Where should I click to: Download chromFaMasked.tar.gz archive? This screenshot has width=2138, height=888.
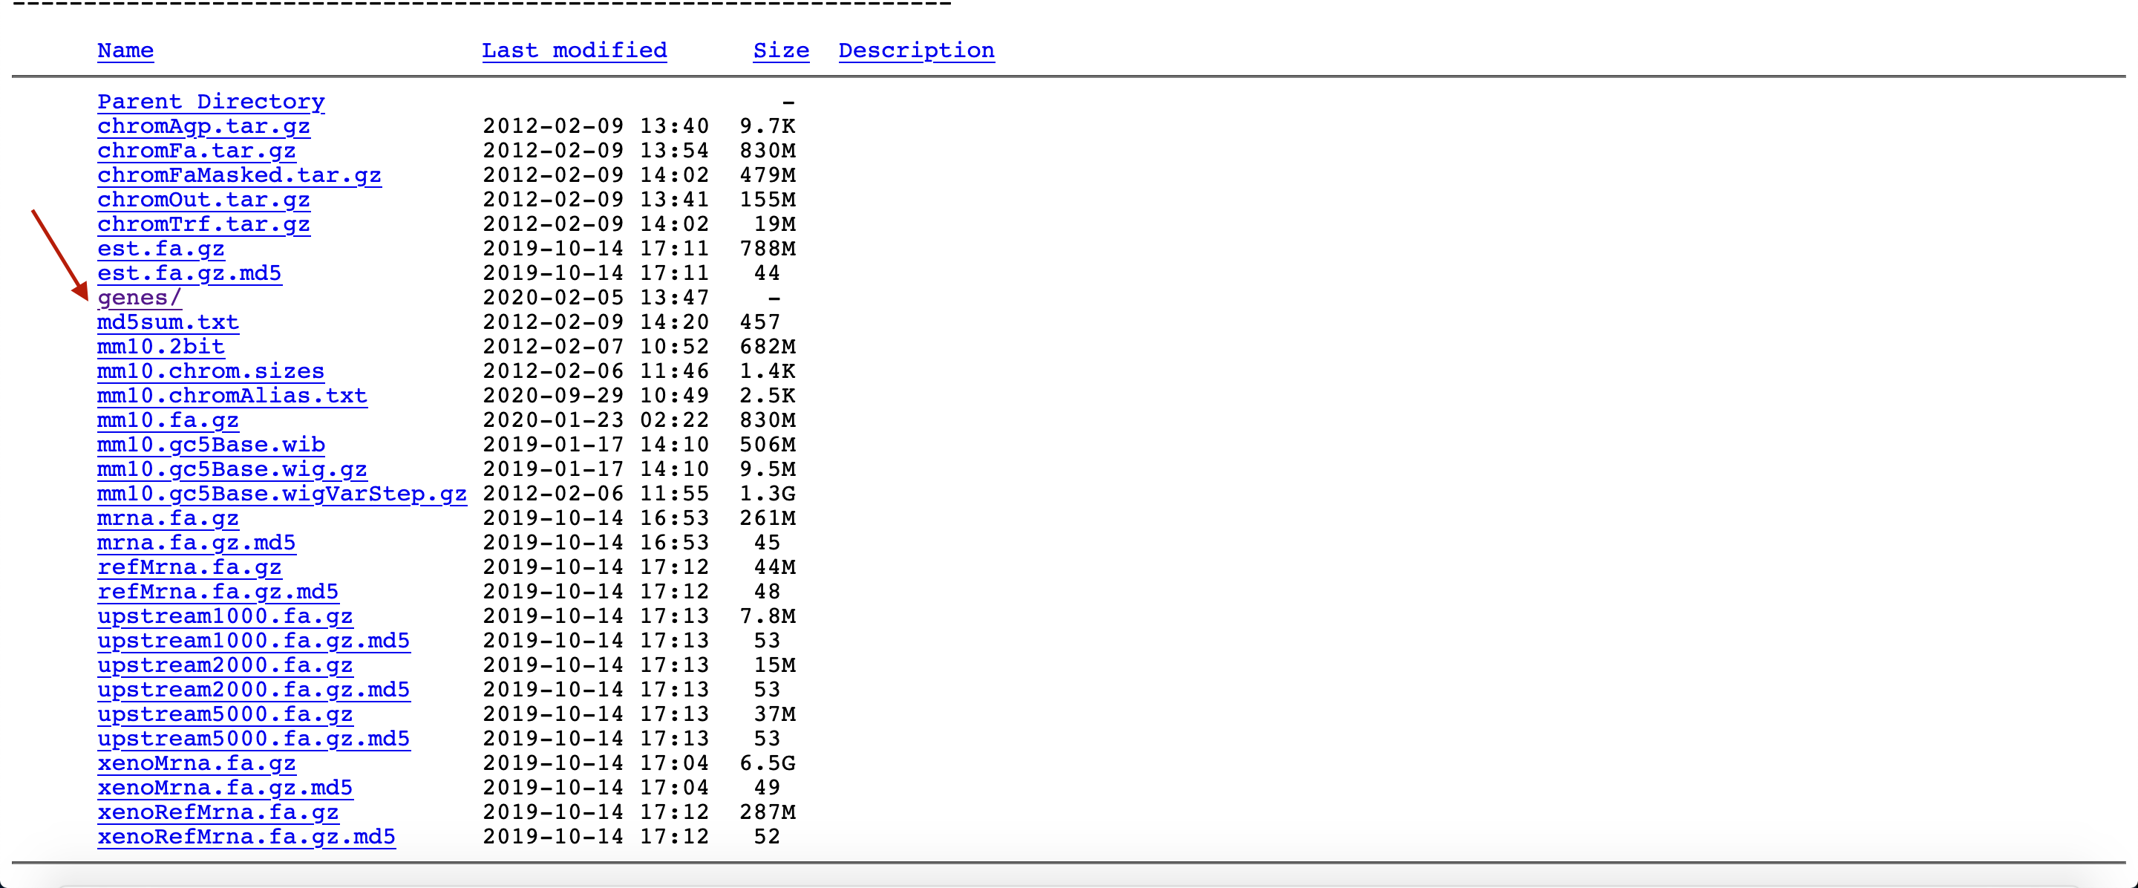point(239,175)
